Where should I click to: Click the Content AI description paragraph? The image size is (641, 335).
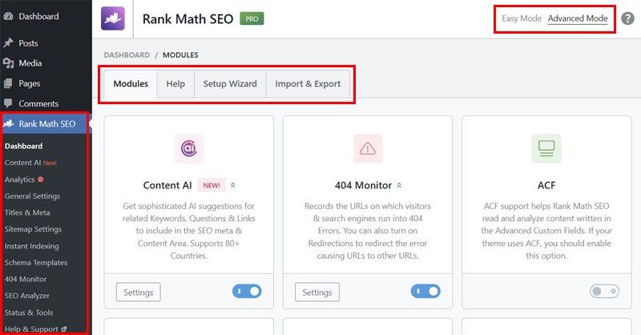189,231
